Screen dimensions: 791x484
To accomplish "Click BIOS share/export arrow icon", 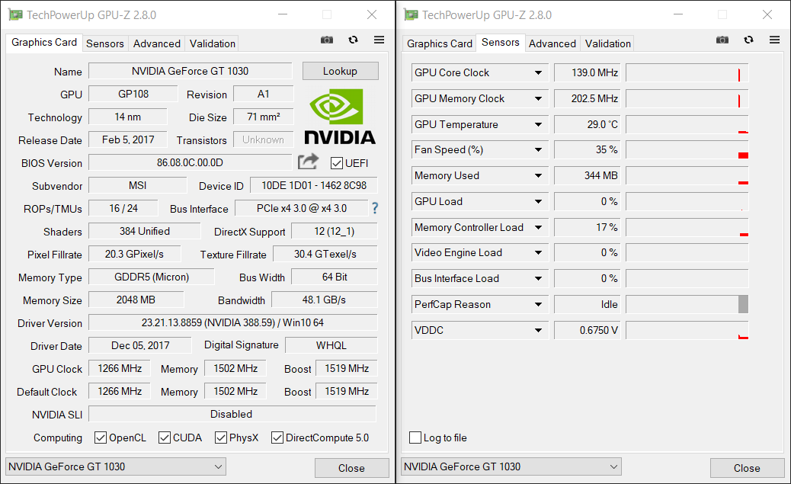I will click(308, 162).
